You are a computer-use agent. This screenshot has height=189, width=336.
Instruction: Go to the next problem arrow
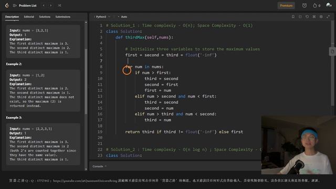point(51,6)
